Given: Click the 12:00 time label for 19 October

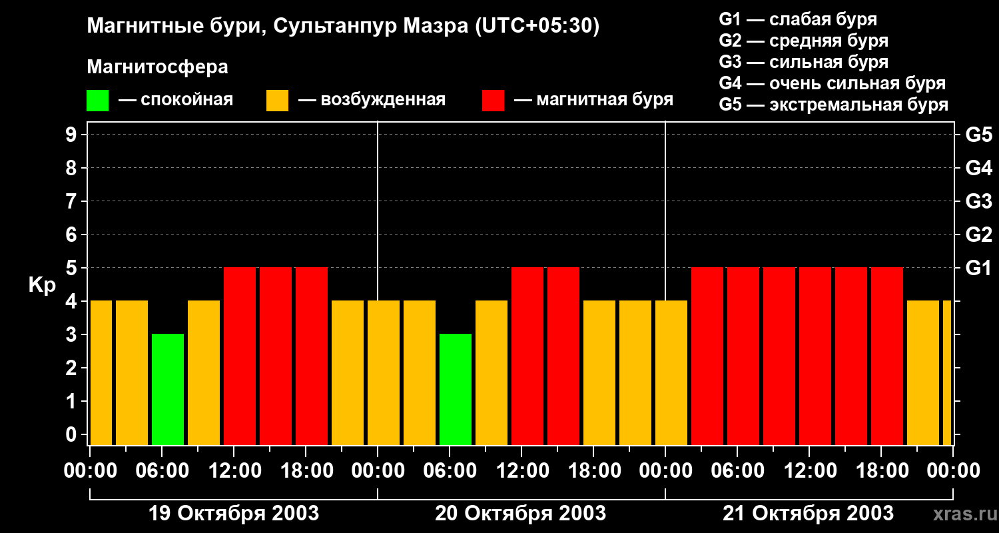Looking at the screenshot, I should click(234, 471).
